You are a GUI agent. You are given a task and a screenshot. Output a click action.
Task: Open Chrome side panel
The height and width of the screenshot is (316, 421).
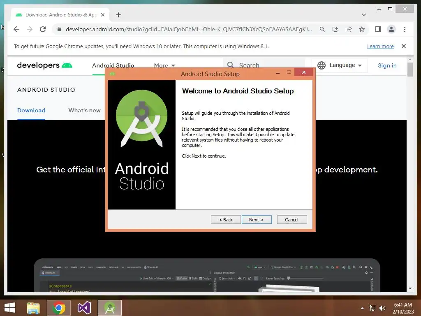378,29
